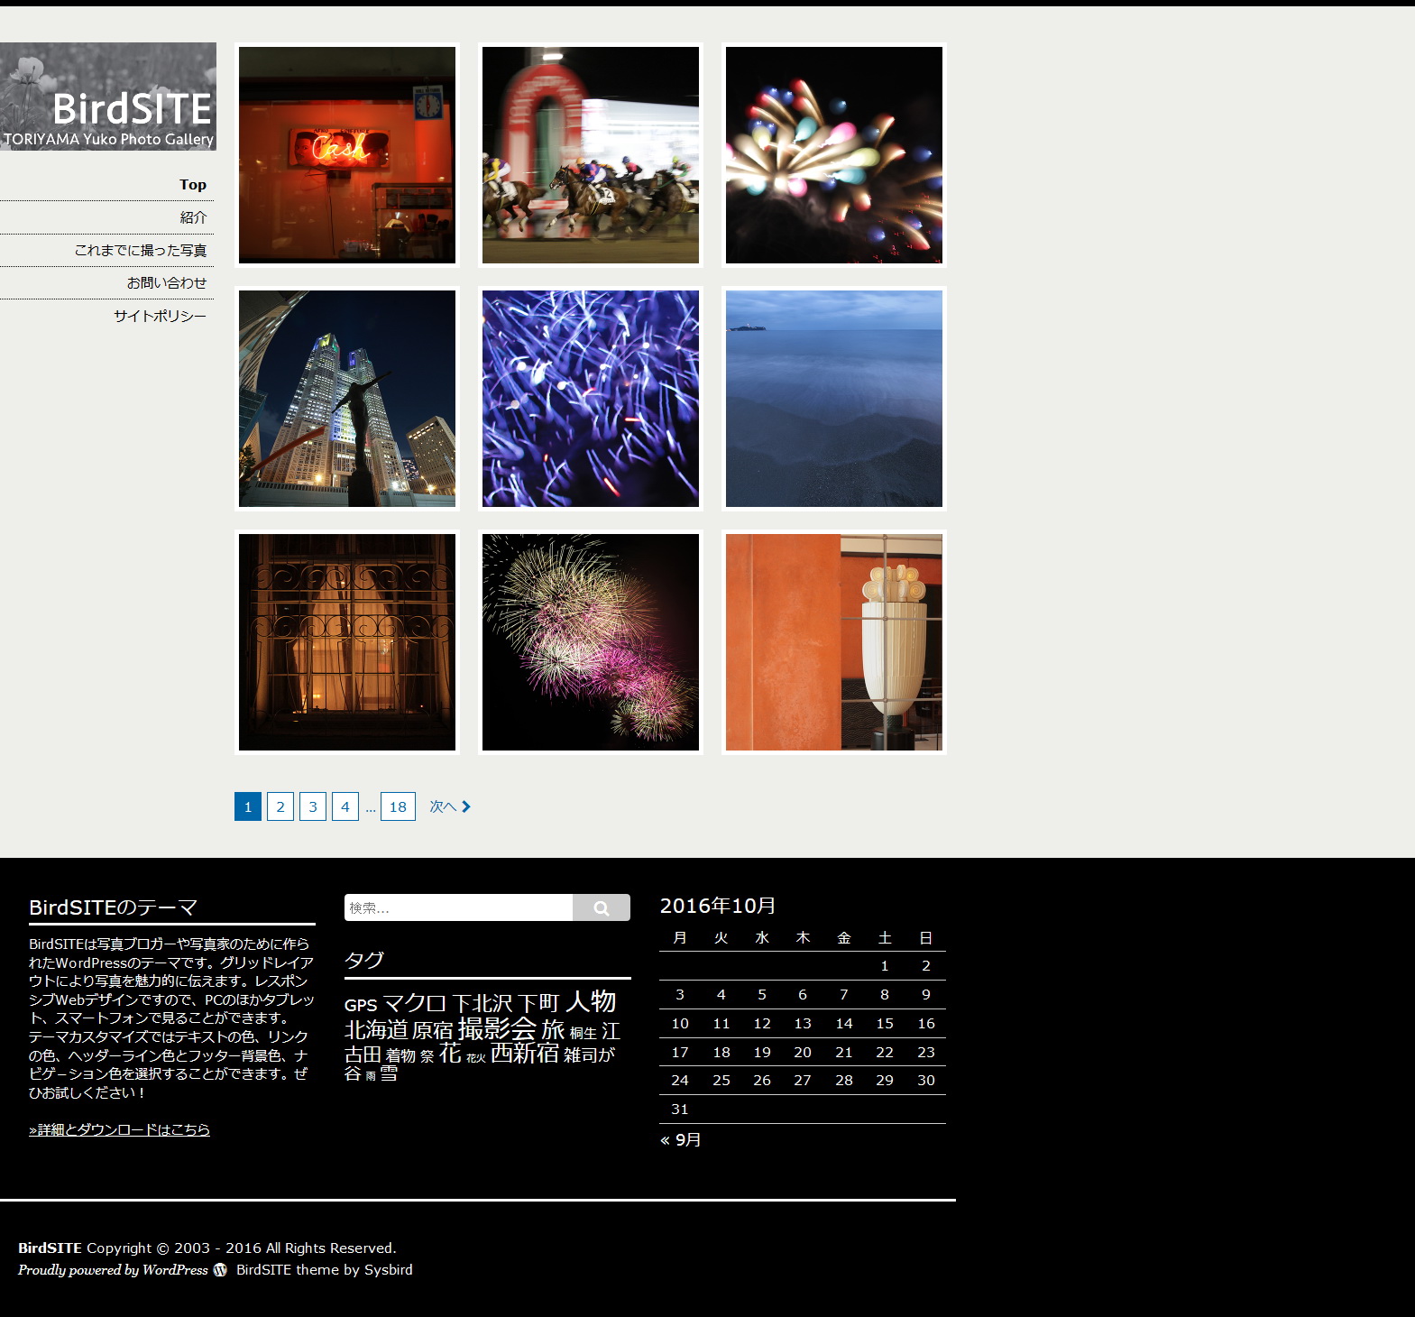1415x1317 pixels.
Task: Open 詳細とダウンロードはこちら link
Action: coord(119,1129)
